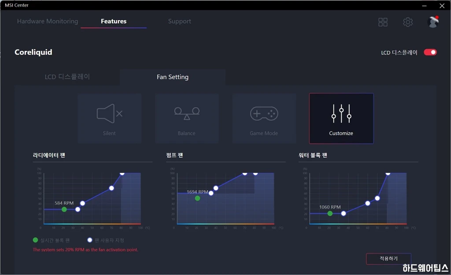Go to the Support tab
The width and height of the screenshot is (451, 275).
(x=180, y=21)
